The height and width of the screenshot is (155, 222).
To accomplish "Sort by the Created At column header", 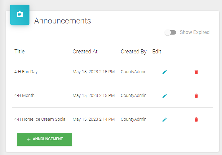I will point(85,52).
